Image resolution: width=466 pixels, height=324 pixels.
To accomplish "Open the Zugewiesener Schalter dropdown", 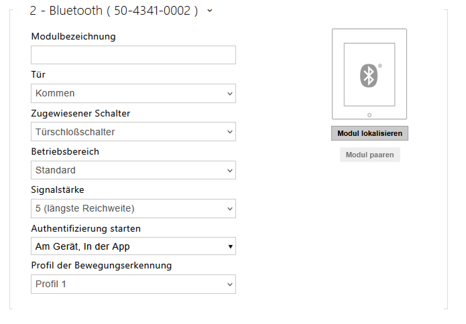I will tap(133, 132).
